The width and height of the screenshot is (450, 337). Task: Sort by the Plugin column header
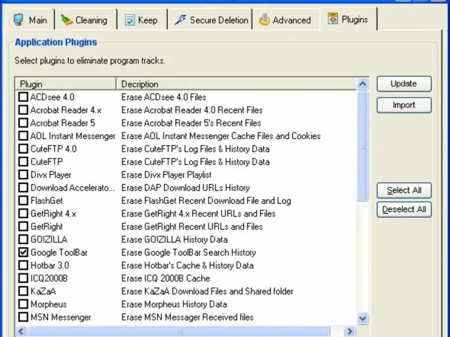pyautogui.click(x=66, y=84)
